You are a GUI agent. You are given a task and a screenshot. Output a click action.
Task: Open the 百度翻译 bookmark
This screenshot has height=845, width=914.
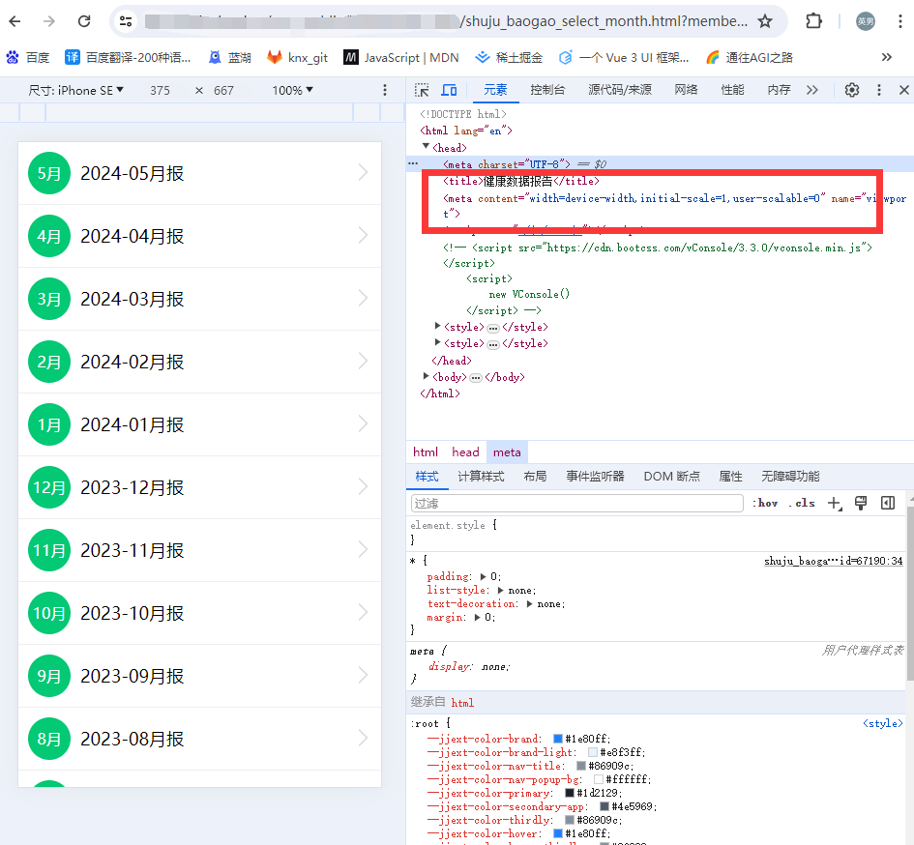(x=128, y=58)
